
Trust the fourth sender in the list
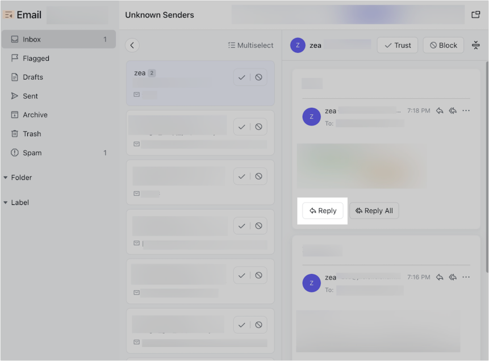[x=242, y=226]
